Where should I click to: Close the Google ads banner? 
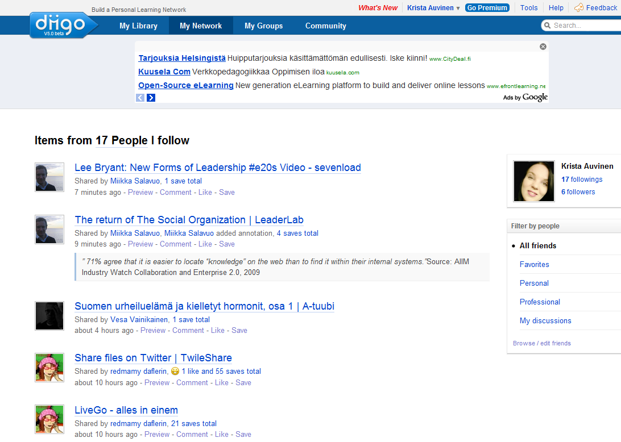(x=543, y=47)
